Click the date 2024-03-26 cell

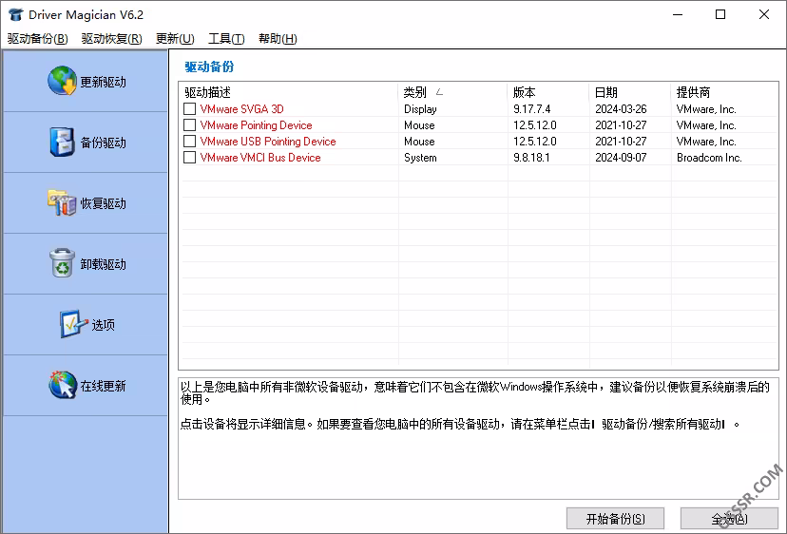621,109
